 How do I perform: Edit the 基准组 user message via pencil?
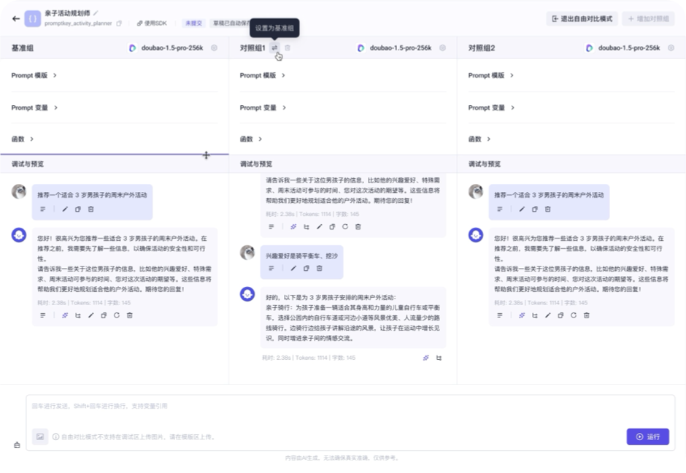(65, 209)
